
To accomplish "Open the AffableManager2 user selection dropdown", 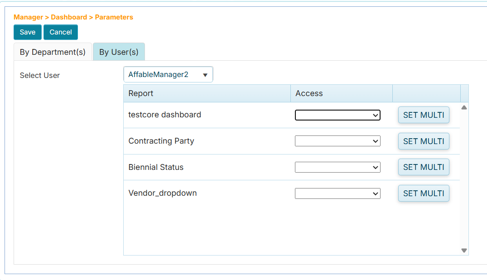I will click(x=168, y=74).
